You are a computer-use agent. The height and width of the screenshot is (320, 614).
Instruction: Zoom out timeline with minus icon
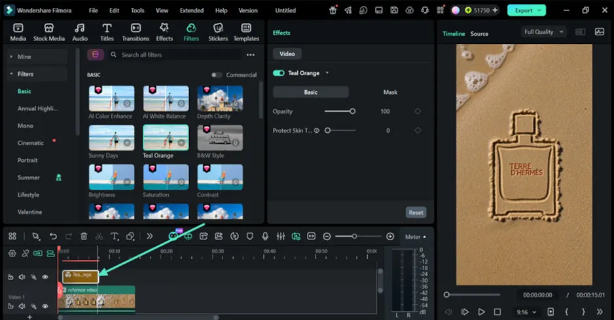click(327, 236)
